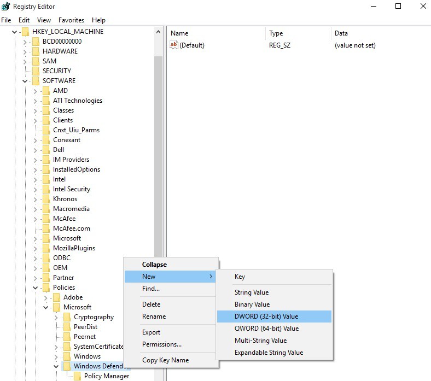Screen dimensions: 431x381
Task: Open the Favorites menu
Action: click(71, 20)
